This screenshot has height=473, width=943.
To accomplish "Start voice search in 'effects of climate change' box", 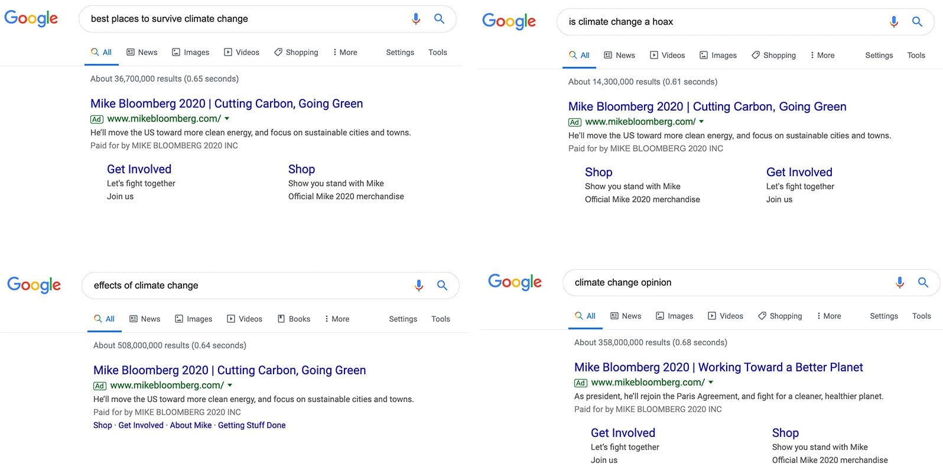I will click(x=419, y=286).
